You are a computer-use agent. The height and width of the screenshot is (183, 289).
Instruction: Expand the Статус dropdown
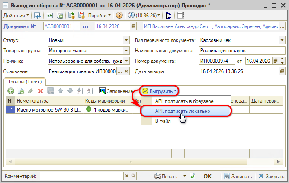tap(126, 40)
